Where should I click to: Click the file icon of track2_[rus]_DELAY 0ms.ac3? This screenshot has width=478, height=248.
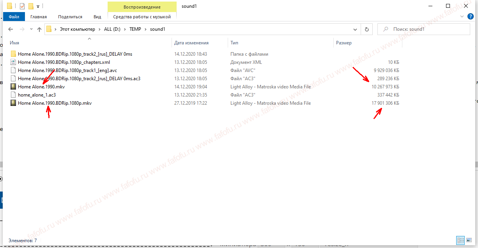pos(13,78)
